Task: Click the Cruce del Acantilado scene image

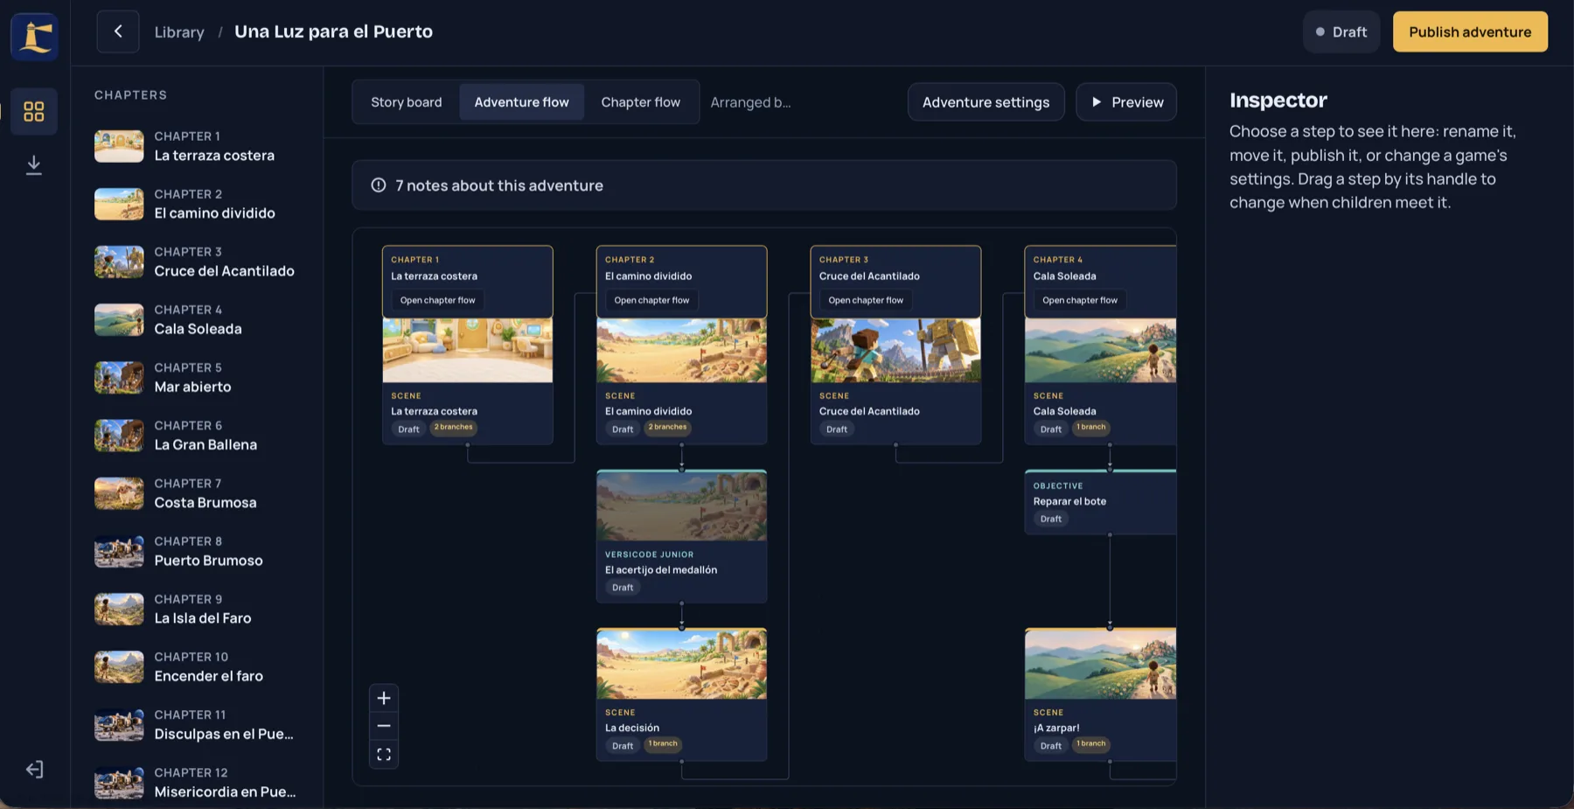Action: (895, 350)
